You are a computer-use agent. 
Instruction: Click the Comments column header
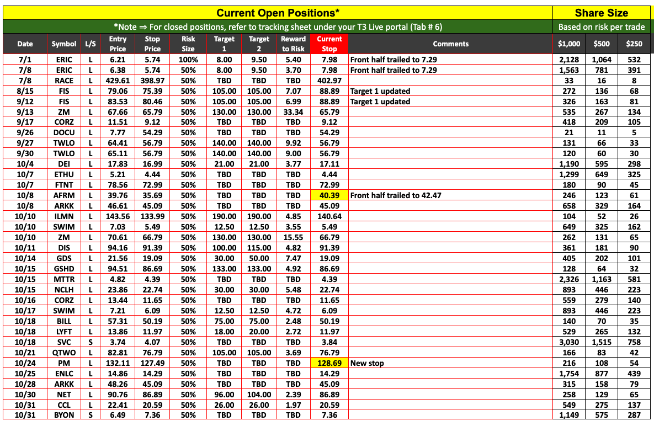pyautogui.click(x=450, y=44)
